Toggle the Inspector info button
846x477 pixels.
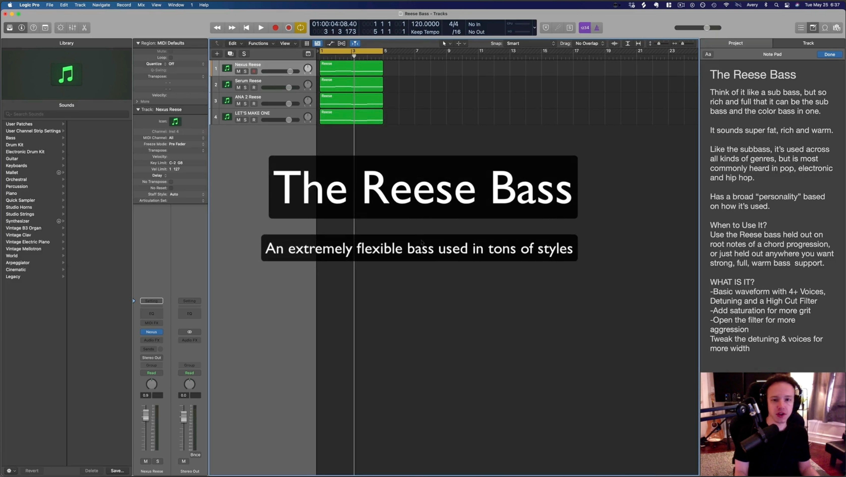point(22,28)
